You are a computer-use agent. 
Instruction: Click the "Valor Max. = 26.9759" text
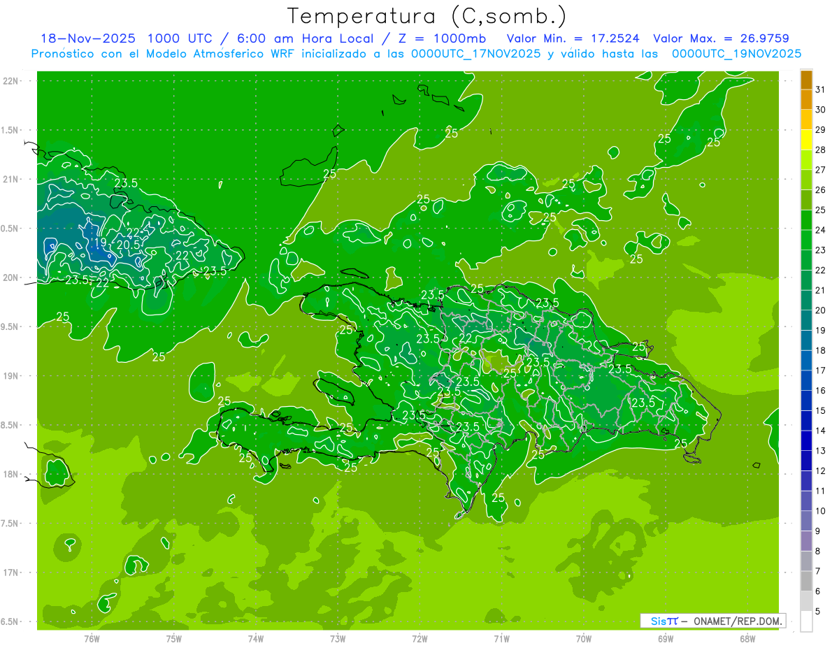pyautogui.click(x=722, y=38)
